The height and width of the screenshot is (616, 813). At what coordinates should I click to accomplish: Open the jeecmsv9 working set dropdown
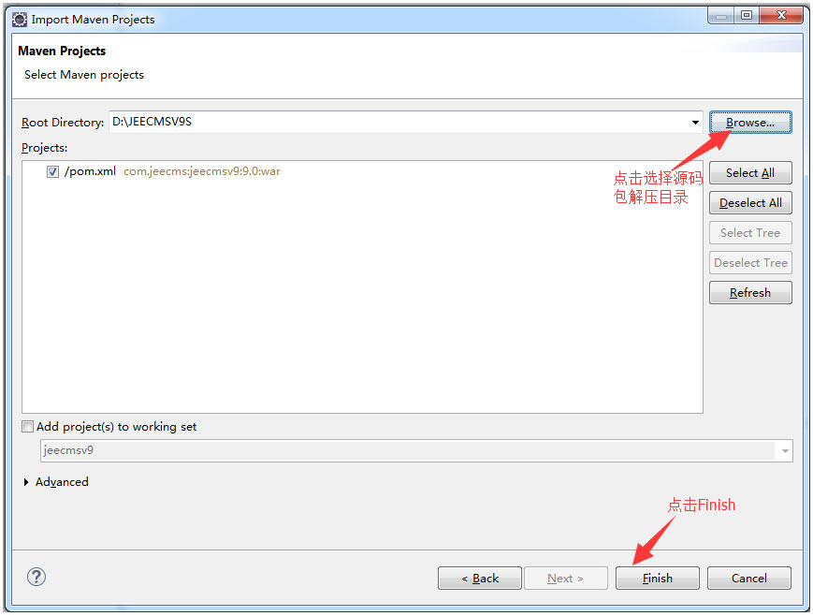point(783,451)
